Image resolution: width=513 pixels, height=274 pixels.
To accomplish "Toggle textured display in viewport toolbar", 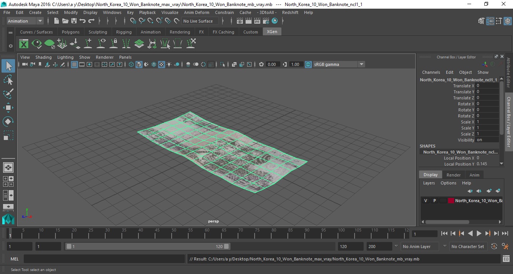I will tap(161, 64).
